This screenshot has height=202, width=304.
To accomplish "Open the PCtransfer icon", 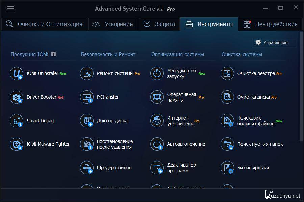I will coord(86,97).
